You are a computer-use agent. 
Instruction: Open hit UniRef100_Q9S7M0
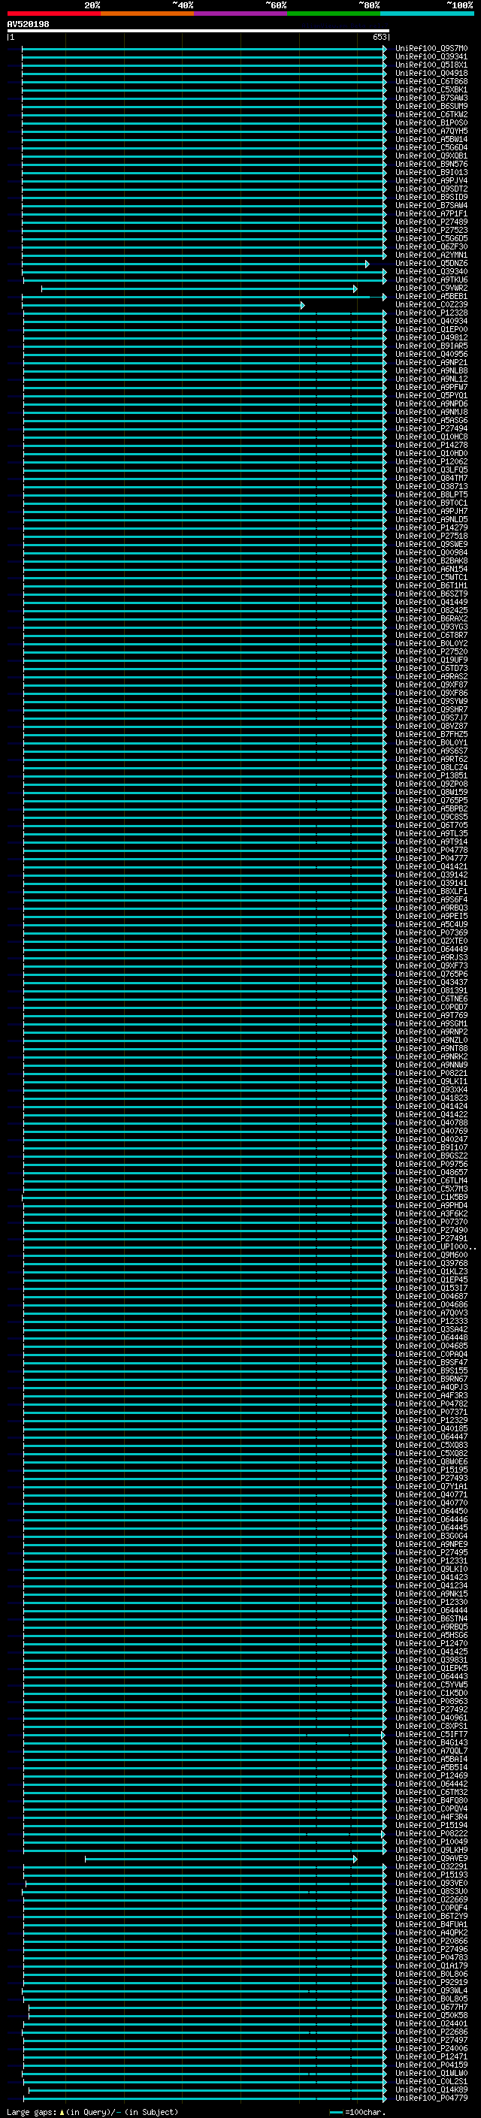(x=431, y=49)
